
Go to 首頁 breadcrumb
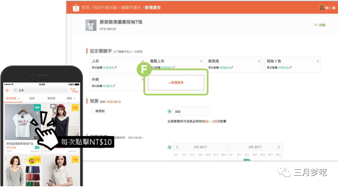tap(85, 8)
